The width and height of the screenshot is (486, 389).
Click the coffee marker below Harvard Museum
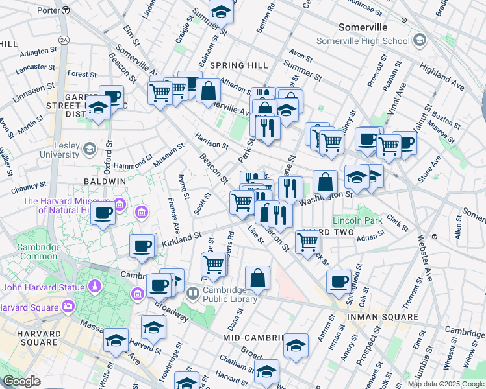click(x=103, y=213)
